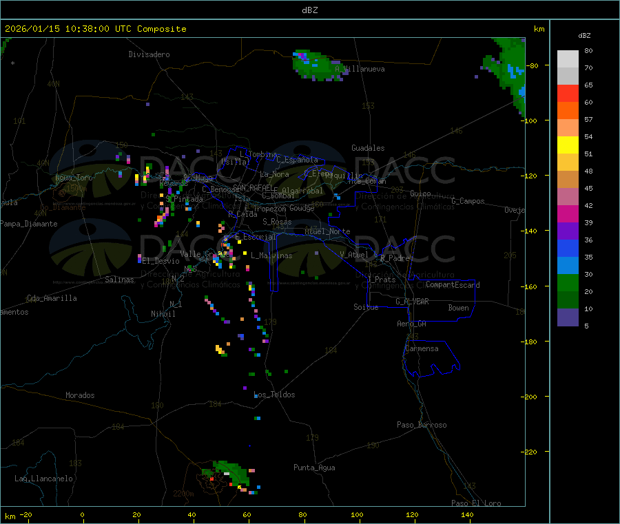Click the El_Desvio location label

tap(161, 261)
